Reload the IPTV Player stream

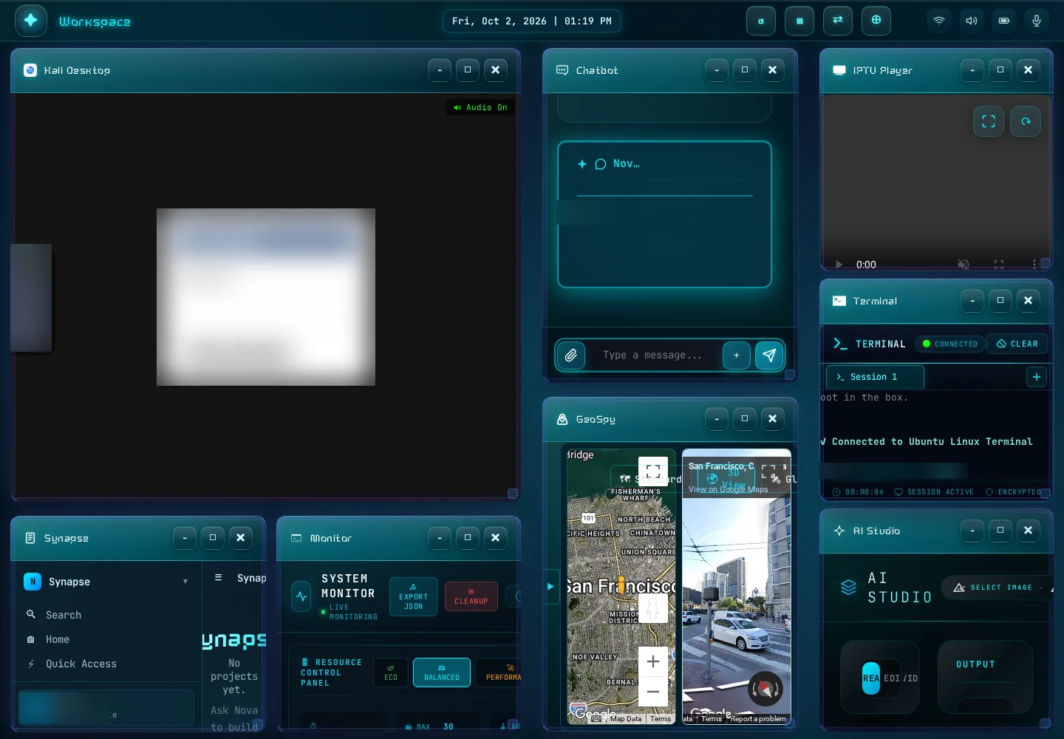pyautogui.click(x=1026, y=121)
